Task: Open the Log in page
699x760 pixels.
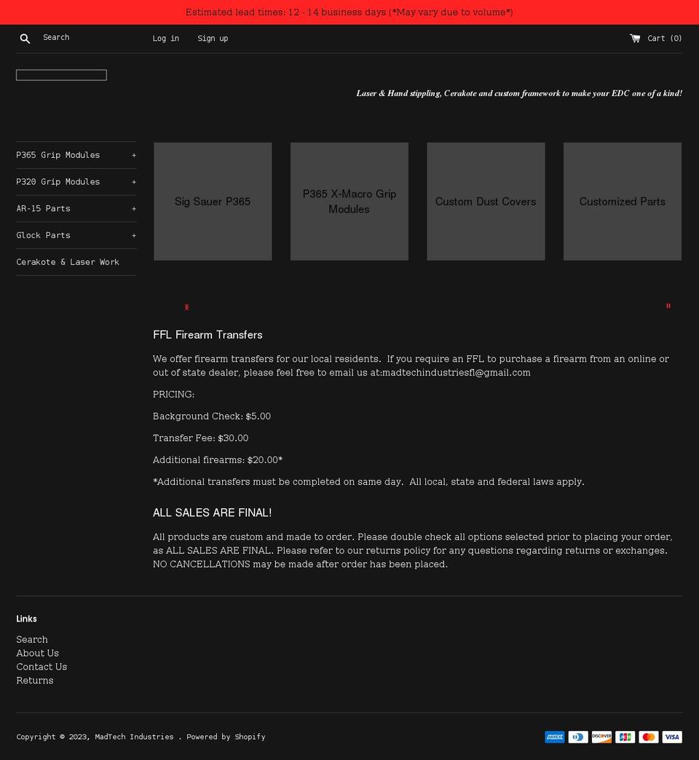Action: click(x=166, y=39)
